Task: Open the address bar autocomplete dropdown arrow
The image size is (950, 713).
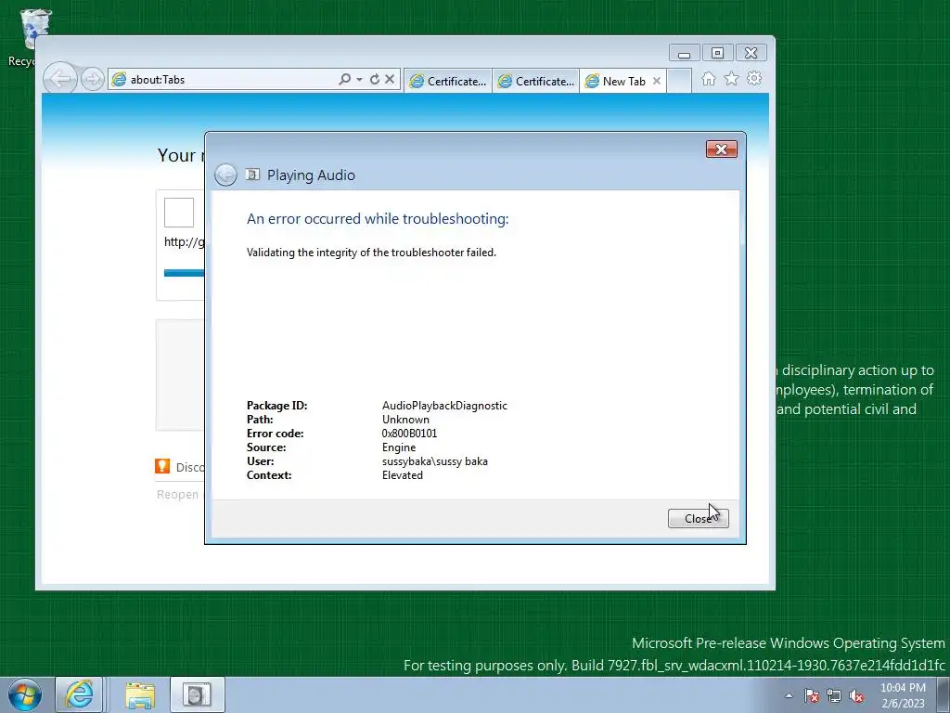Action: click(359, 80)
